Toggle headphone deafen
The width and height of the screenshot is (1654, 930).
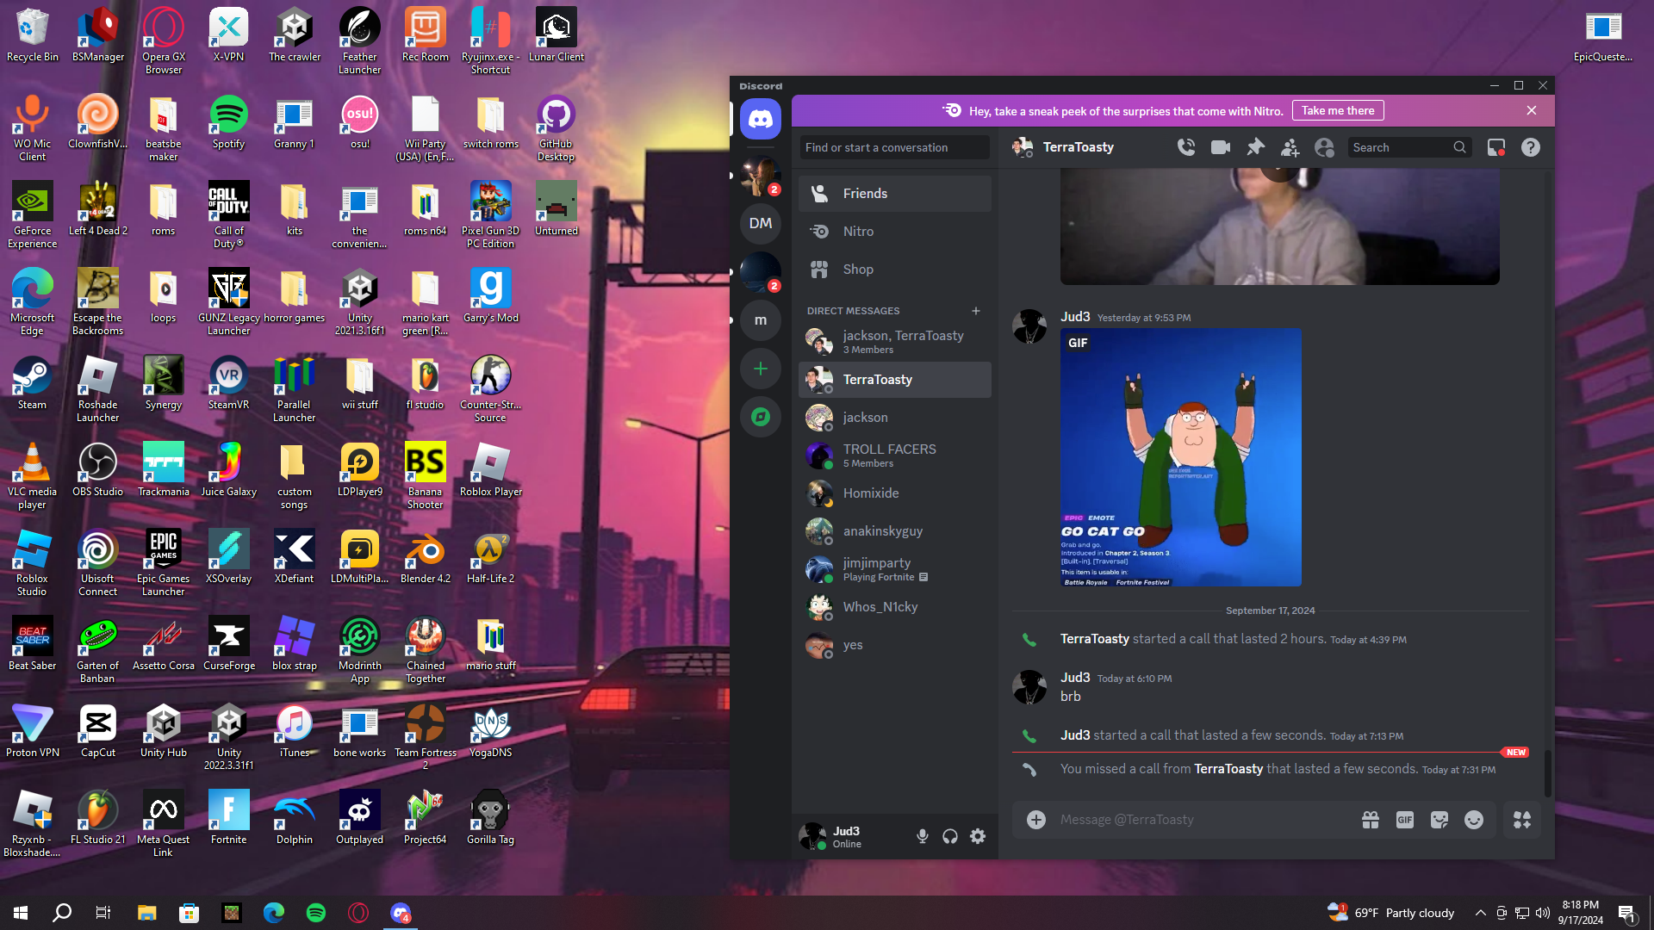pyautogui.click(x=950, y=836)
